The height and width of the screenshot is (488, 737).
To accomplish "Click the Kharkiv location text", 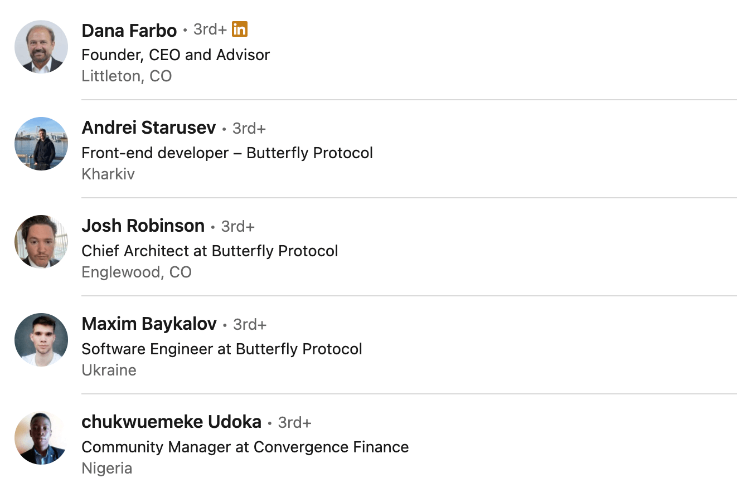I will coord(108,174).
